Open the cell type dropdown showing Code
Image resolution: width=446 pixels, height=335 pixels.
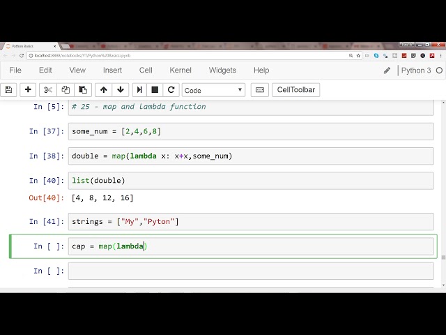click(213, 90)
